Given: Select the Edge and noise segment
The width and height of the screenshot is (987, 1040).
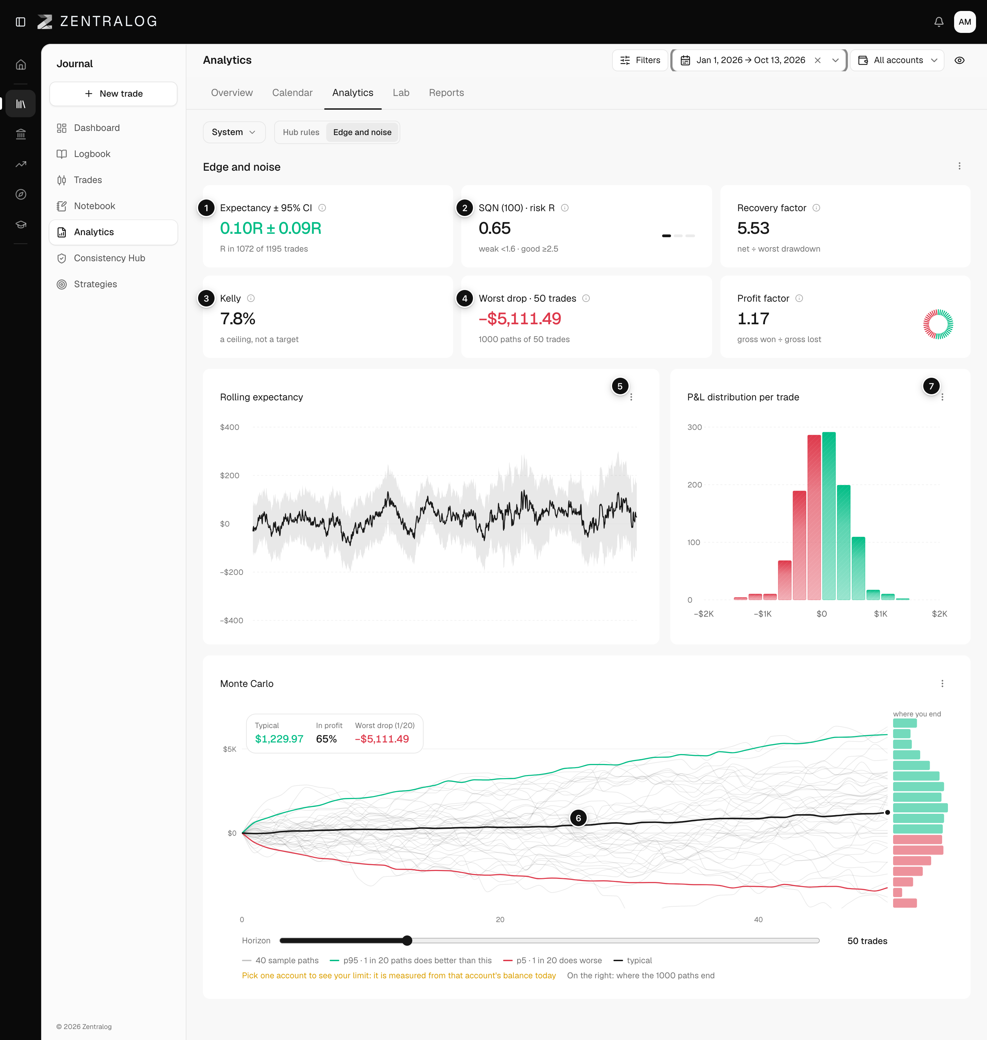Looking at the screenshot, I should (362, 132).
